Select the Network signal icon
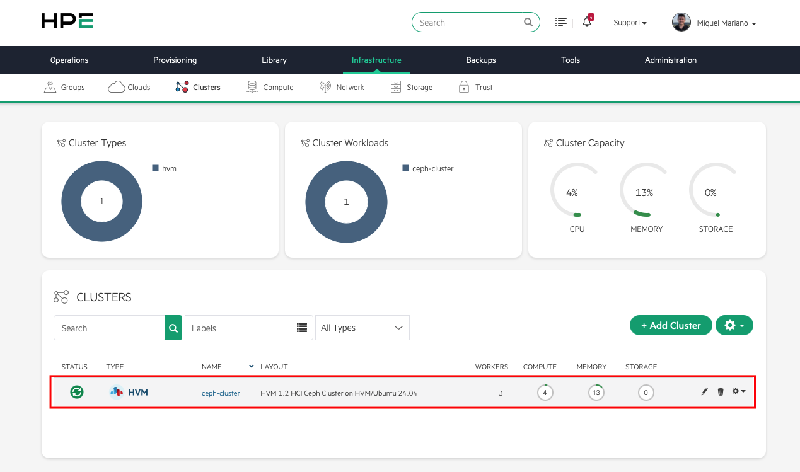Image resolution: width=800 pixels, height=472 pixels. (x=324, y=86)
